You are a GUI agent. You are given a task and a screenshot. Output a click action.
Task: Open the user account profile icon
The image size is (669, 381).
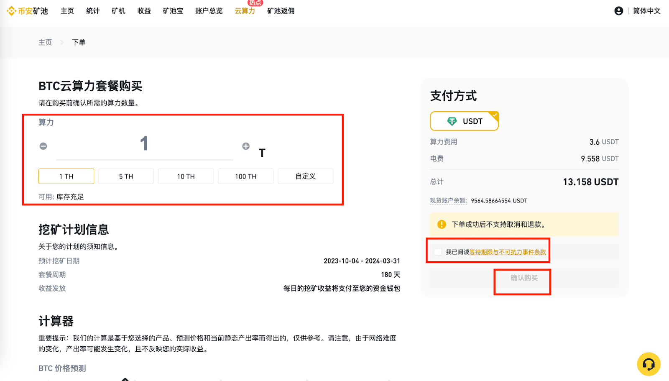pos(619,11)
